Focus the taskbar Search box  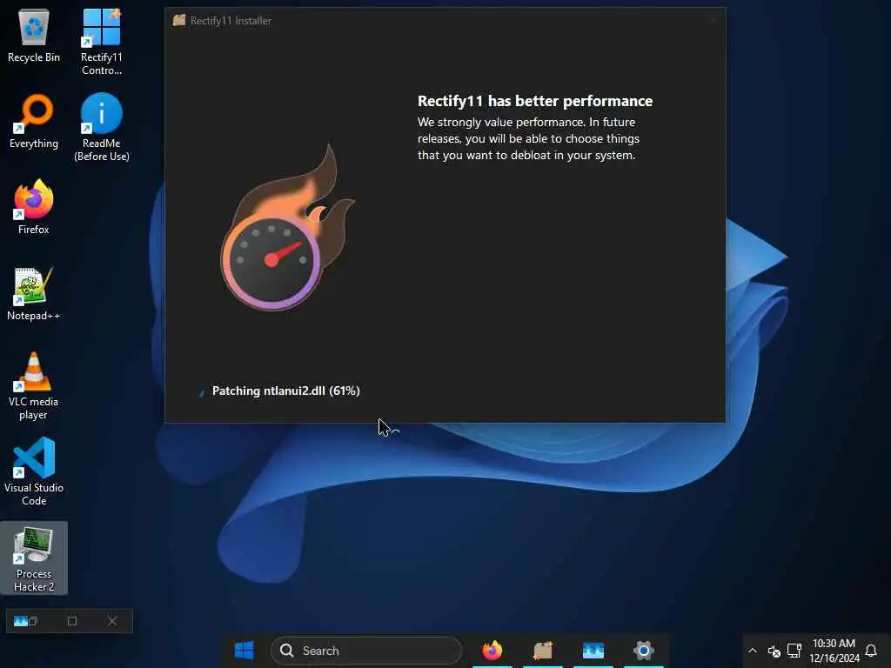(x=366, y=651)
